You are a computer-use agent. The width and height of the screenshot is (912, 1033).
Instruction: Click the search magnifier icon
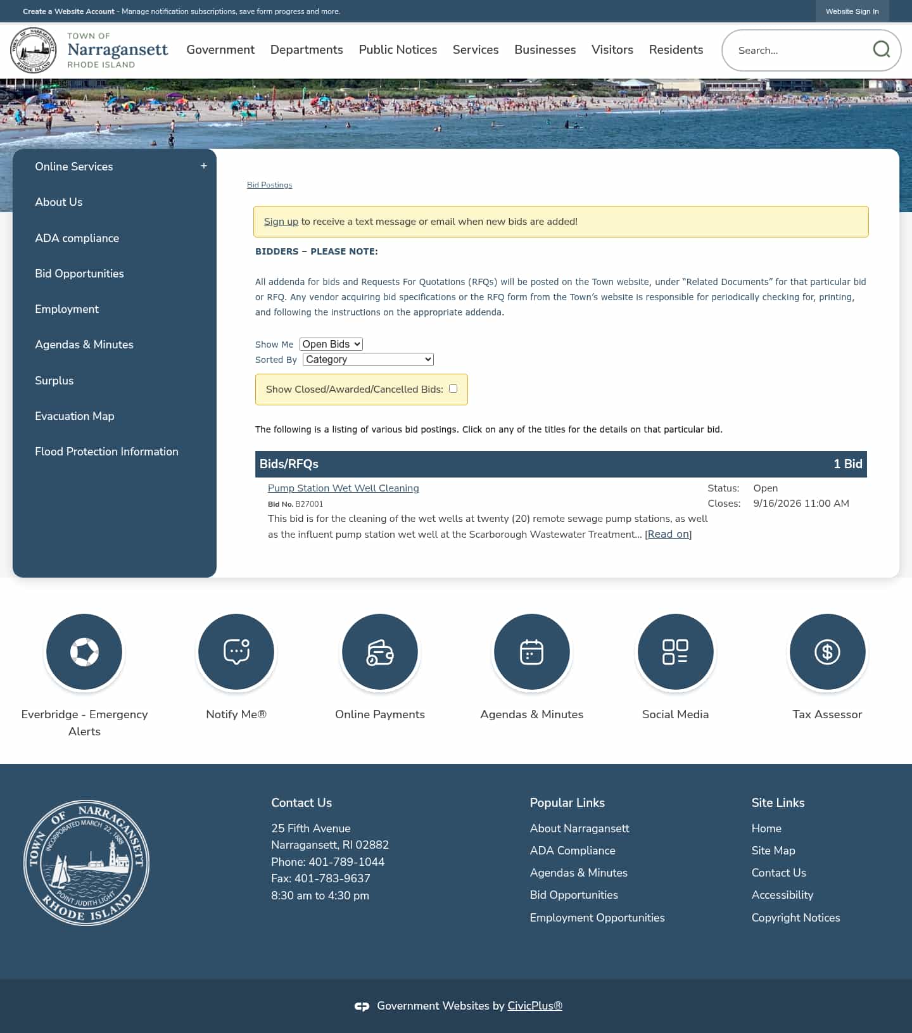[881, 49]
